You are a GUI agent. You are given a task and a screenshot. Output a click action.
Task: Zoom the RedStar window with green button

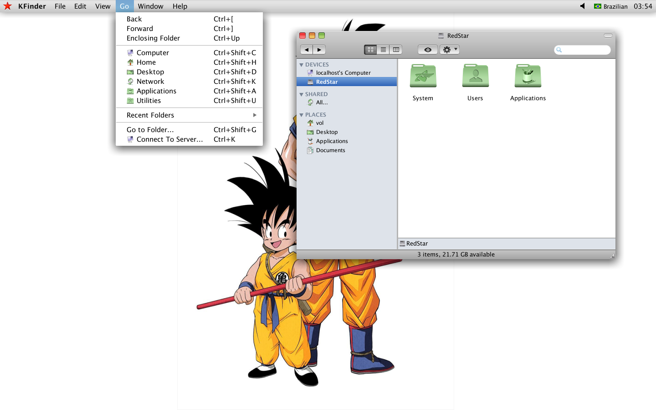[x=322, y=36]
